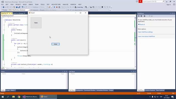Viewport: 176px width, 99px height.
Task: Open the ARCHITECTURE menu
Action: click(x=56, y=4)
